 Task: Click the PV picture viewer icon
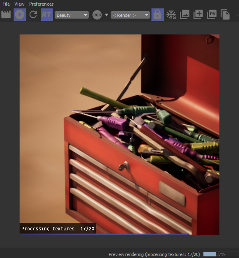coord(212,15)
